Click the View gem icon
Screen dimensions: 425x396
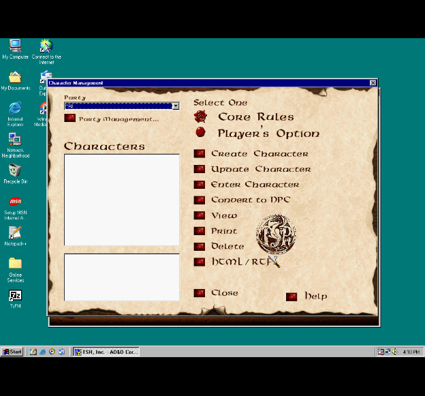[x=199, y=216]
